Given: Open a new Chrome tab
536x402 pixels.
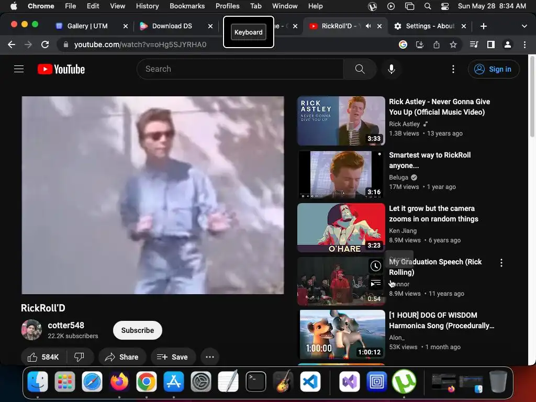Looking at the screenshot, I should [483, 26].
